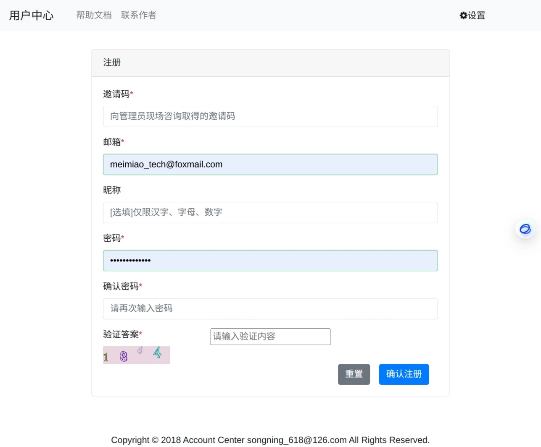Click the 邮箱 field label
The width and height of the screenshot is (541, 447).
tap(112, 142)
